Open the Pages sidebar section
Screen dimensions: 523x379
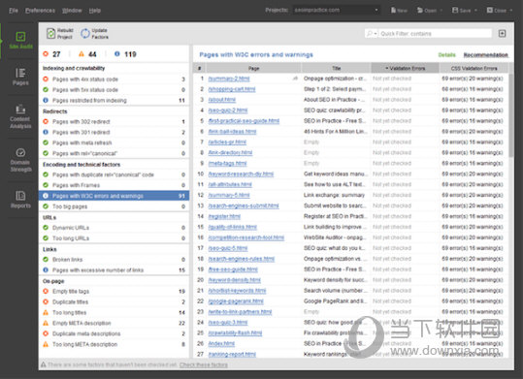[x=20, y=77]
